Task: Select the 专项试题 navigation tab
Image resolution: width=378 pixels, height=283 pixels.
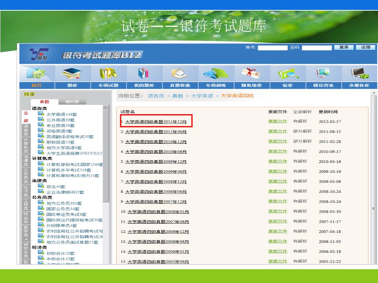Action: coord(109,85)
